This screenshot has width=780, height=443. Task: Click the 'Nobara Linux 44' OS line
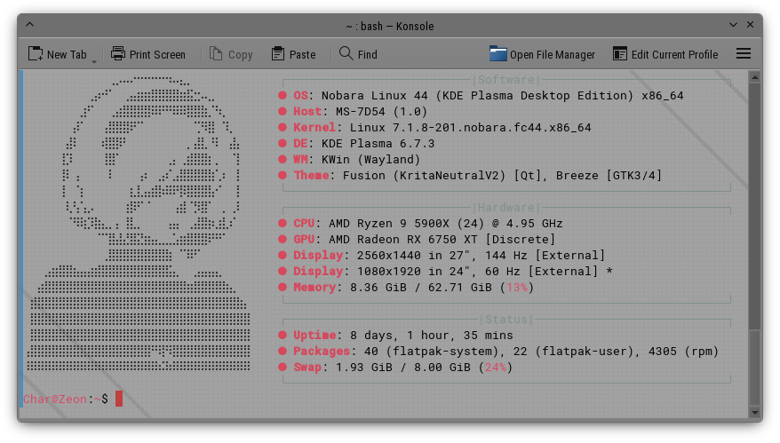point(374,96)
